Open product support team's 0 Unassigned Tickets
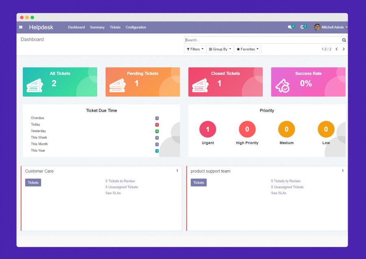 point(288,187)
